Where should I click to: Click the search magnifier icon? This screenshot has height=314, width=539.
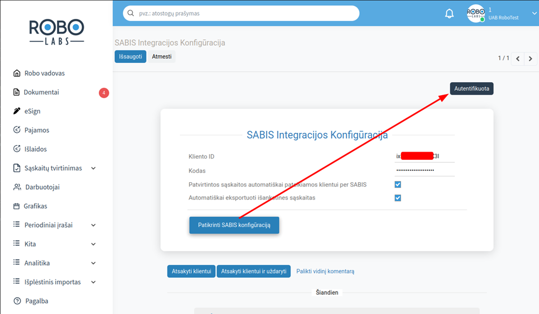[130, 13]
